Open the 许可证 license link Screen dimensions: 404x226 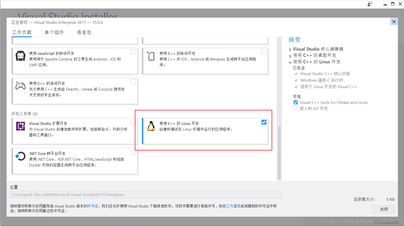[x=93, y=206]
